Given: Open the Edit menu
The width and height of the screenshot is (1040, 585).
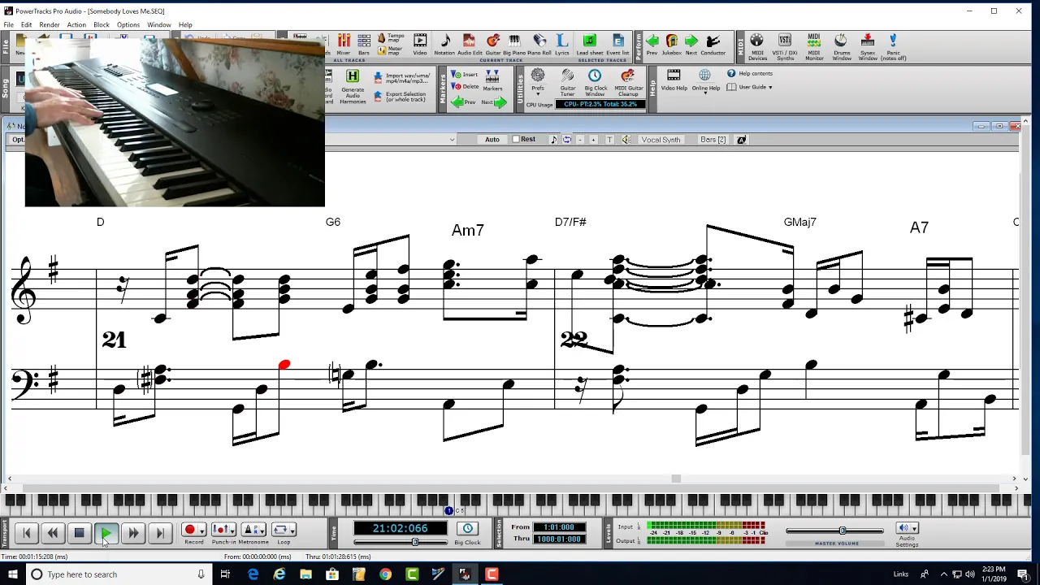Looking at the screenshot, I should (x=27, y=25).
